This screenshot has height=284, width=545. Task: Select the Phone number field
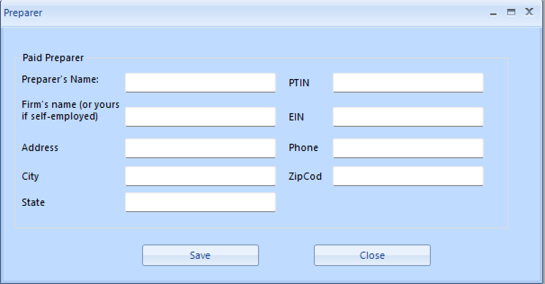407,148
